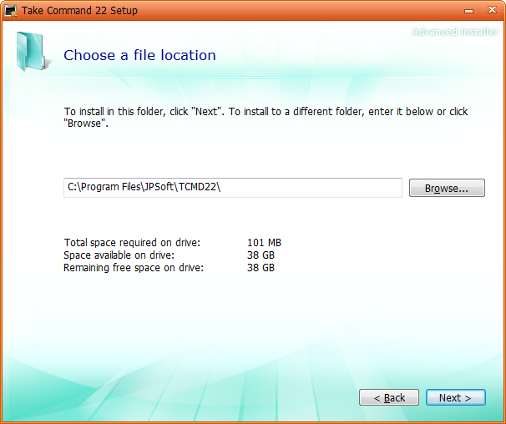Image resolution: width=506 pixels, height=424 pixels.
Task: Click the teal folder icon beside heading
Action: [33, 52]
